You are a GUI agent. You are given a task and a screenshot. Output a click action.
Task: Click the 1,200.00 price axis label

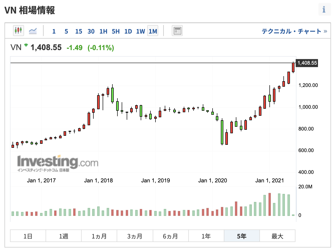click(308, 85)
